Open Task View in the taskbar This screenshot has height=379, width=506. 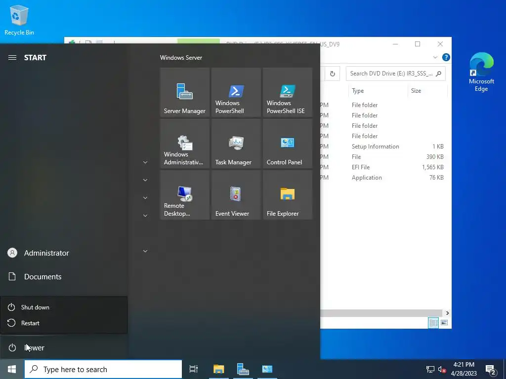[193, 369]
